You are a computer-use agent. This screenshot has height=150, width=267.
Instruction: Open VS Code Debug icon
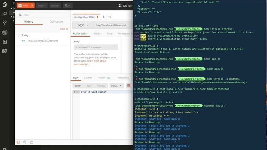(x=5, y=32)
